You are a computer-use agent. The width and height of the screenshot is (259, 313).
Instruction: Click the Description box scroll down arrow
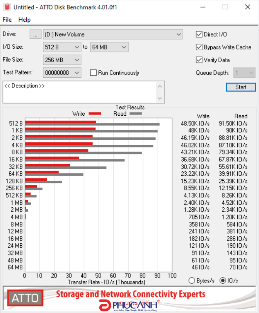point(160,98)
